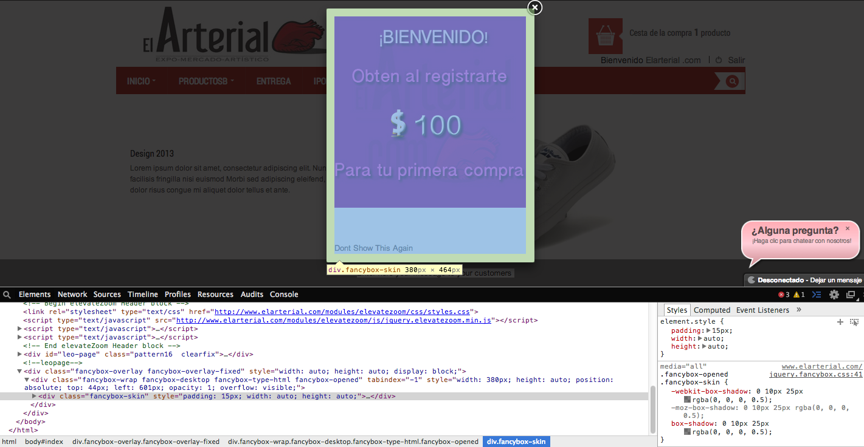This screenshot has width=864, height=447.
Task: Click the power icon beside Salir
Action: click(x=719, y=60)
